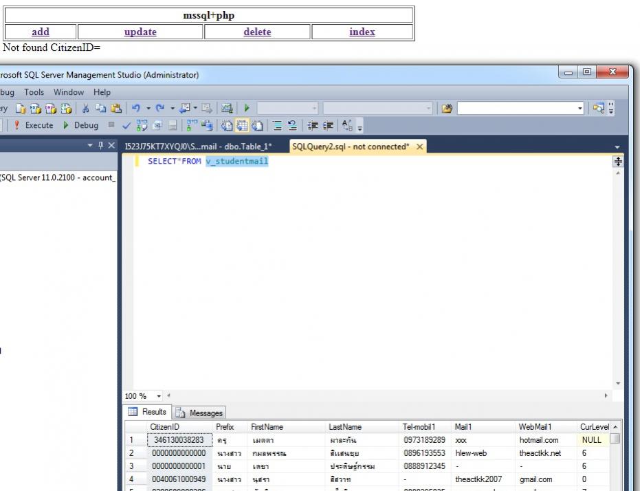
Task: Redo the edit using the toolbar arrow
Action: point(160,108)
